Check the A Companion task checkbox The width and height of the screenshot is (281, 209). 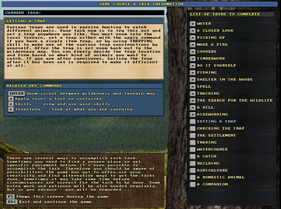(192, 184)
